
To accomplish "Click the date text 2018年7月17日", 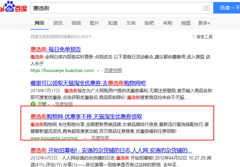I will [45, 91].
